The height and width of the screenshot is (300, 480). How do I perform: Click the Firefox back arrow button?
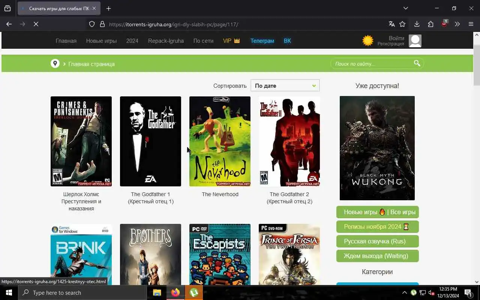tap(9, 24)
